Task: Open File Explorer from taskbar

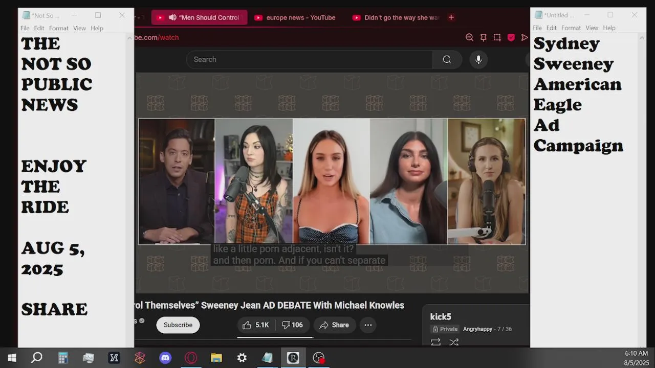Action: point(216,358)
